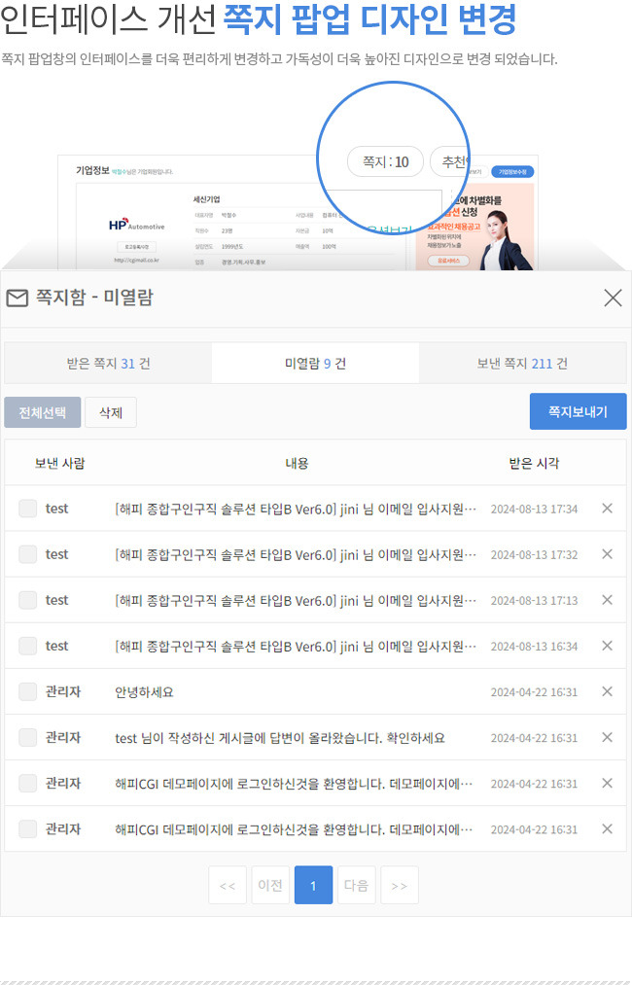Viewport: 632px width, 985px height.
Task: Open the 17:13 jini 이메일 입사지원 message
Action: tap(296, 600)
